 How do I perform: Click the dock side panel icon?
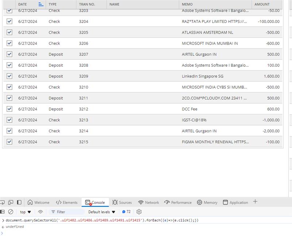point(19,202)
